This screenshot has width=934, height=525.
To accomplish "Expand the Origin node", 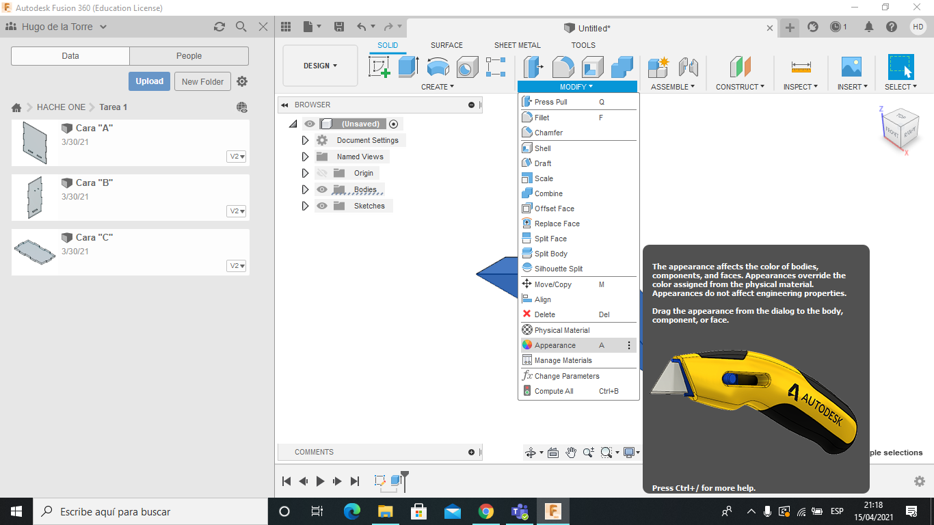I will pos(305,173).
